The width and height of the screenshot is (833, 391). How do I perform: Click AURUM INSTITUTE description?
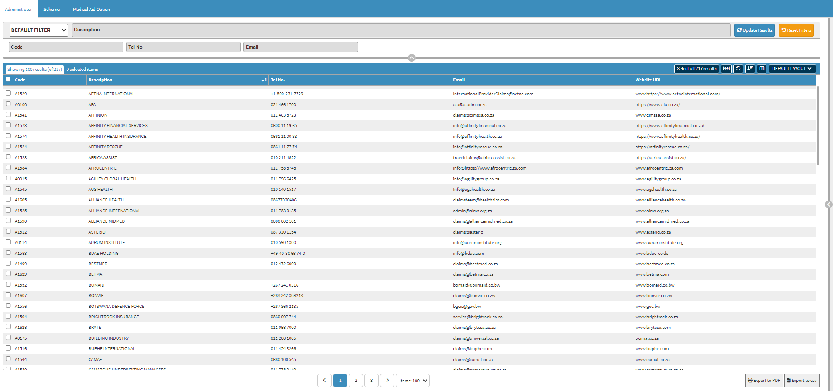click(x=107, y=243)
